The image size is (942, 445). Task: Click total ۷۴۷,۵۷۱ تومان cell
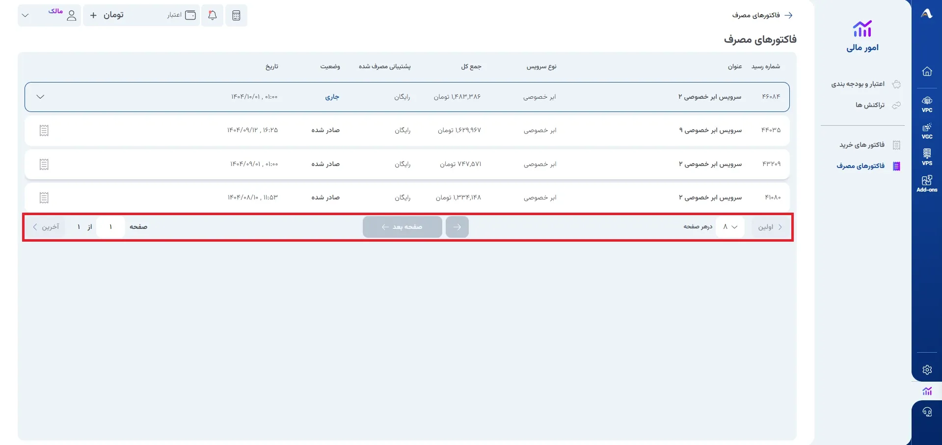[460, 164]
